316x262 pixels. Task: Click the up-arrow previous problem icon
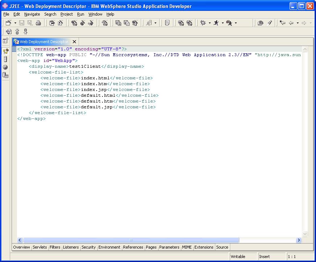coord(26,32)
